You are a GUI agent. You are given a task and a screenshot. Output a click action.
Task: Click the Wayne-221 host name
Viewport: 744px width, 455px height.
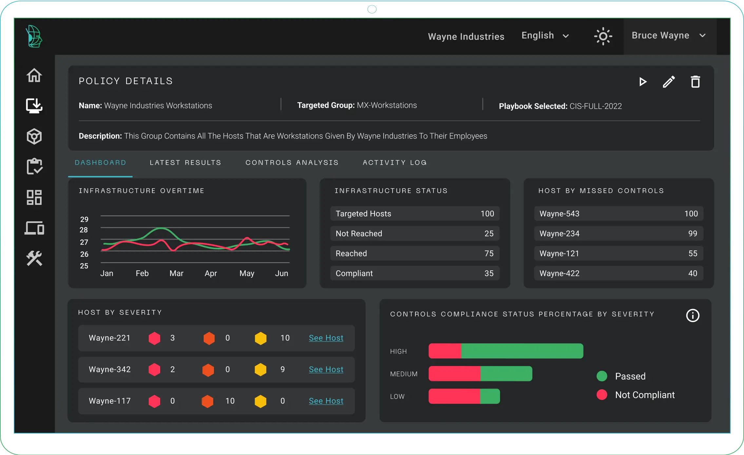110,338
